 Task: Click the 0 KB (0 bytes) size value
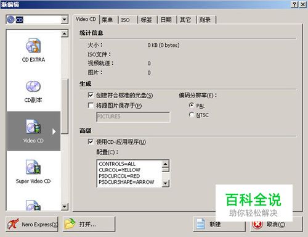[163, 45]
